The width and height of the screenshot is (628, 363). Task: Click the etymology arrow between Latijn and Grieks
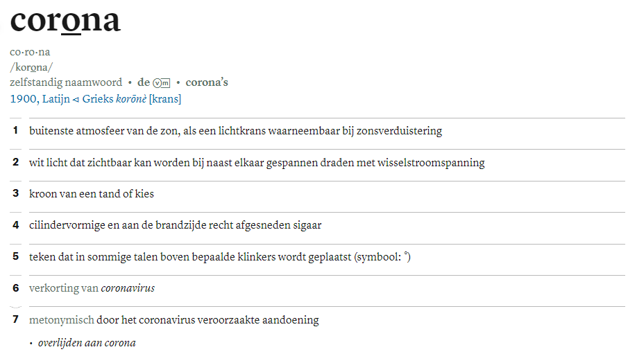coord(76,100)
